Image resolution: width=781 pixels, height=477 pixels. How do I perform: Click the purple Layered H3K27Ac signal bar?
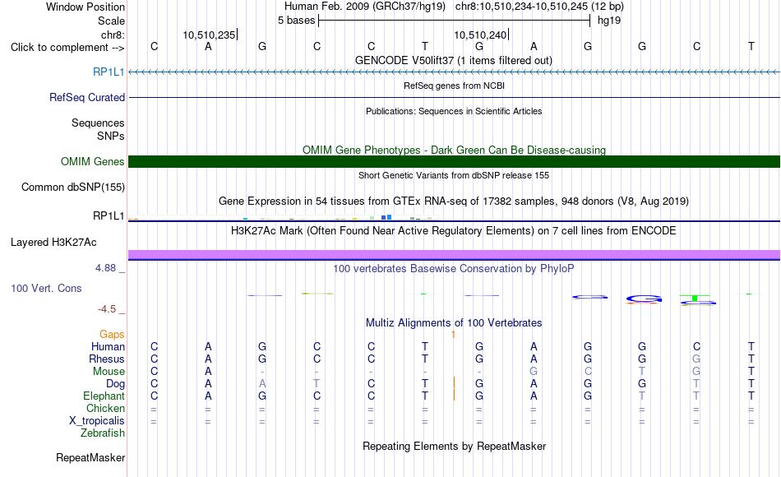click(x=455, y=255)
